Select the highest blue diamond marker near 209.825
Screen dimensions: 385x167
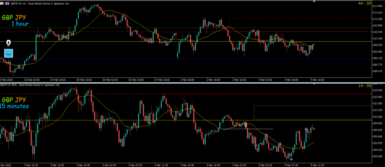pyautogui.click(x=306, y=129)
